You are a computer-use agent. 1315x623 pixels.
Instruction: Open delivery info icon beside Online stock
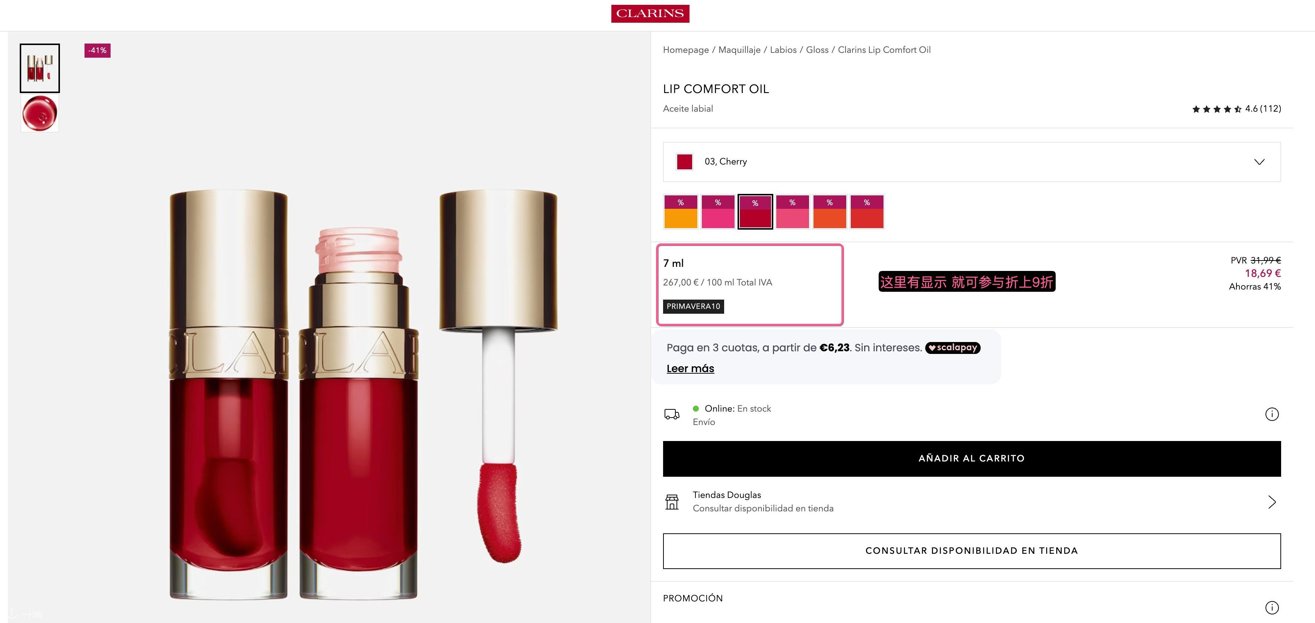point(1271,414)
